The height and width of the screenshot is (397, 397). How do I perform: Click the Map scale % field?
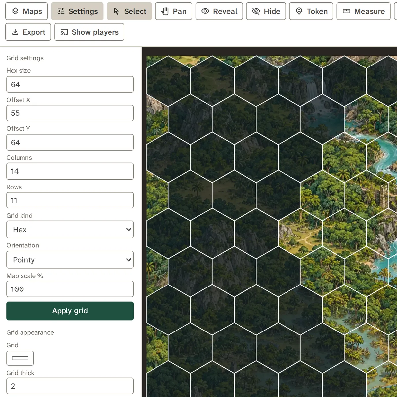(x=70, y=289)
